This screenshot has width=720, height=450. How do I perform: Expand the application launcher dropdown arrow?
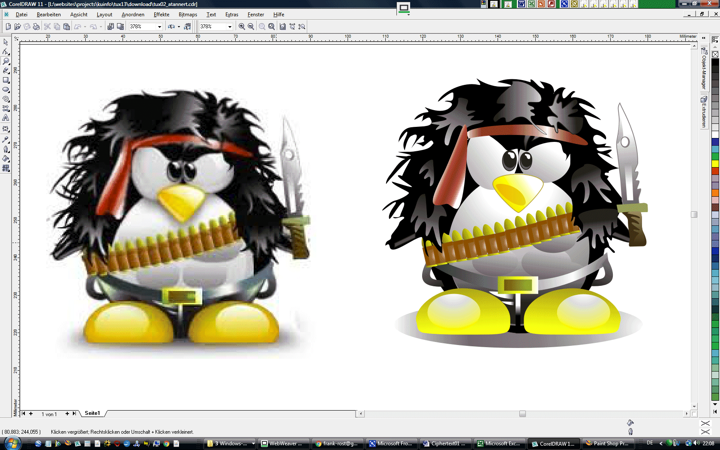tap(179, 27)
